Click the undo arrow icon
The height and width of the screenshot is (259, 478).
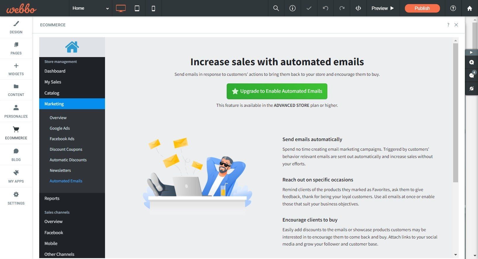click(x=325, y=8)
